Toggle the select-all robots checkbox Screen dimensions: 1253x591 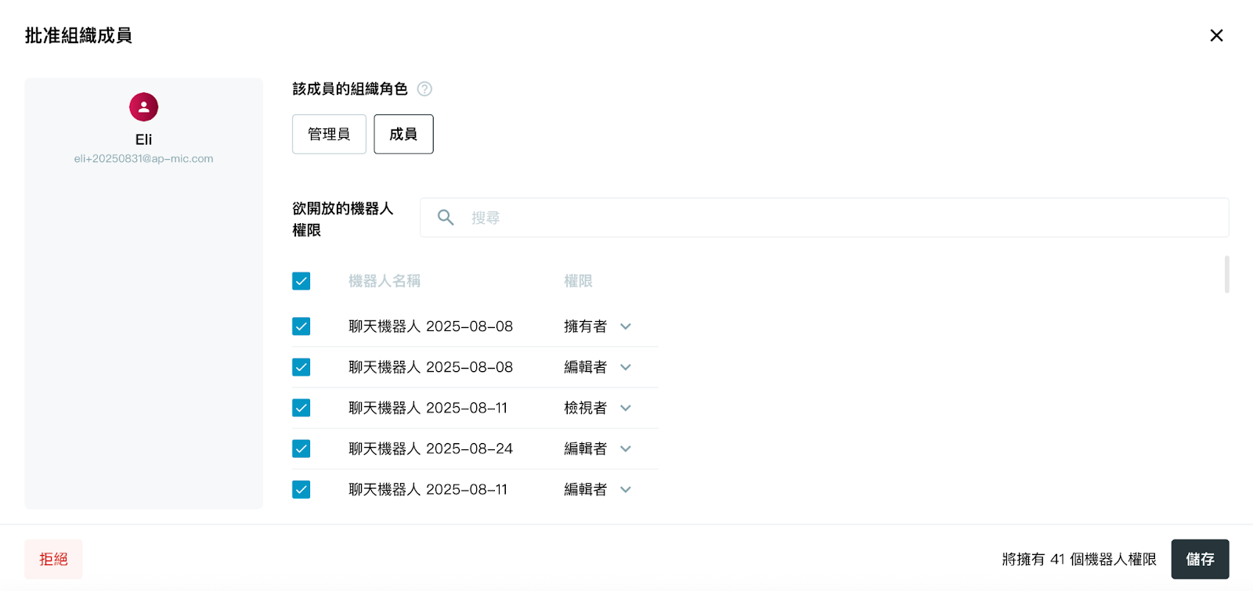click(x=301, y=281)
